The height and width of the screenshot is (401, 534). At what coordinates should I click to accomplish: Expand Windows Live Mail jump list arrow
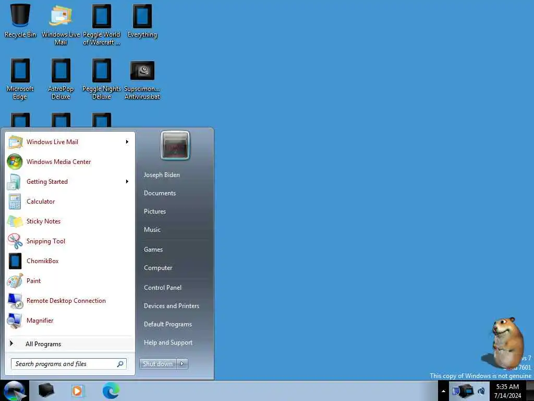click(127, 142)
